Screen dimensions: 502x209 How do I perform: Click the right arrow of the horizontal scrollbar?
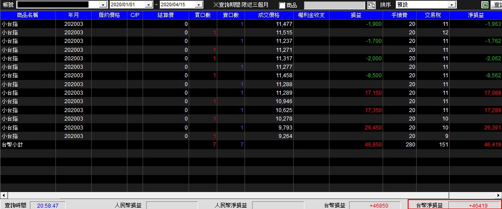click(498, 195)
